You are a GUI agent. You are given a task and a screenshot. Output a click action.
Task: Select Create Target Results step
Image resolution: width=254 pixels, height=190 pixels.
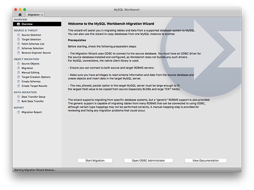[x=34, y=86]
